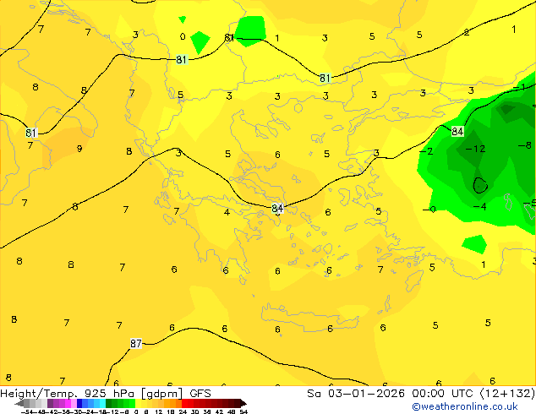
Task: Select the '-12' temperature value
Action: (x=475, y=149)
